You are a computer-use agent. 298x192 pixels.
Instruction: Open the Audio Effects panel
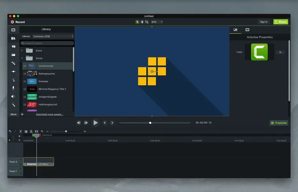tap(13, 96)
